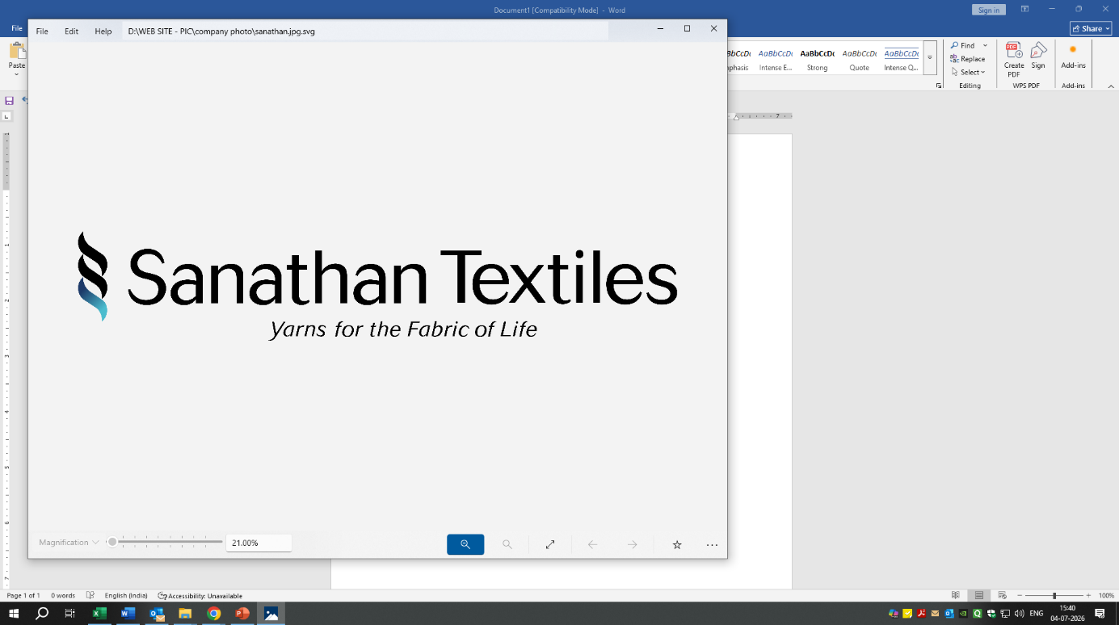This screenshot has width=1119, height=625.
Task: Click the zoom out magnifier icon
Action: pyautogui.click(x=507, y=544)
